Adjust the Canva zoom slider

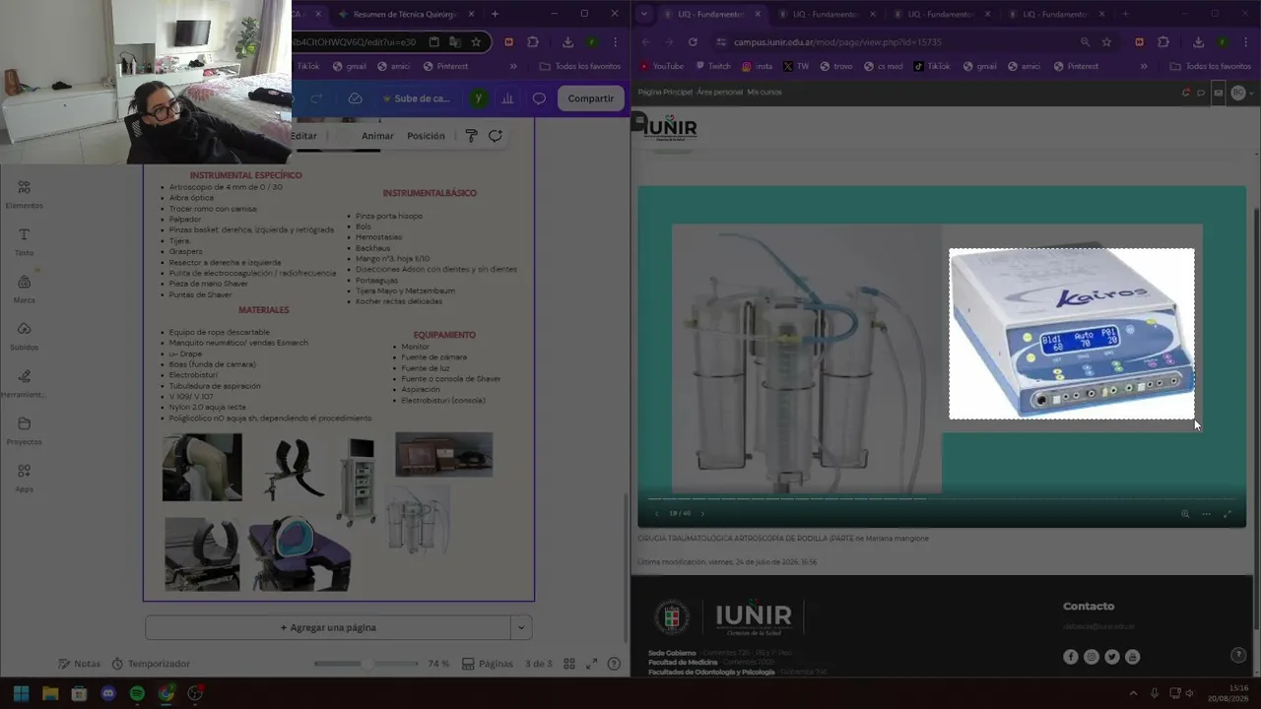click(x=366, y=664)
